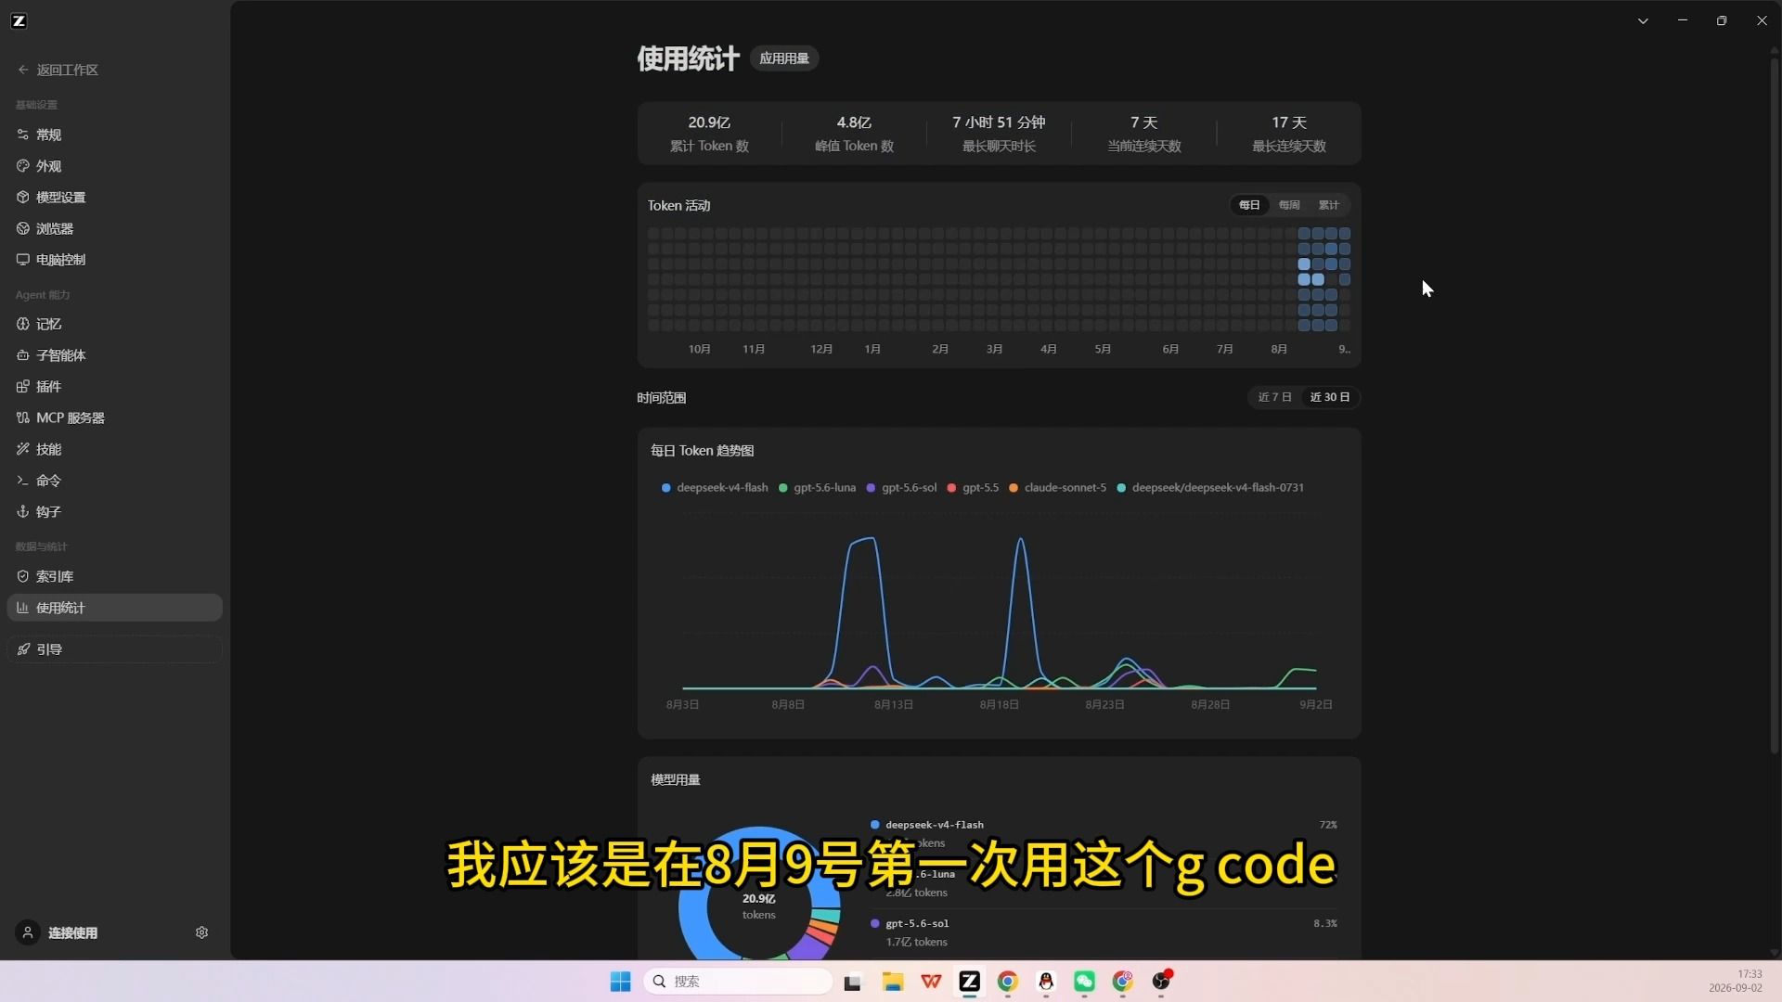Click the 累计 Token 数 stat

[x=709, y=134]
